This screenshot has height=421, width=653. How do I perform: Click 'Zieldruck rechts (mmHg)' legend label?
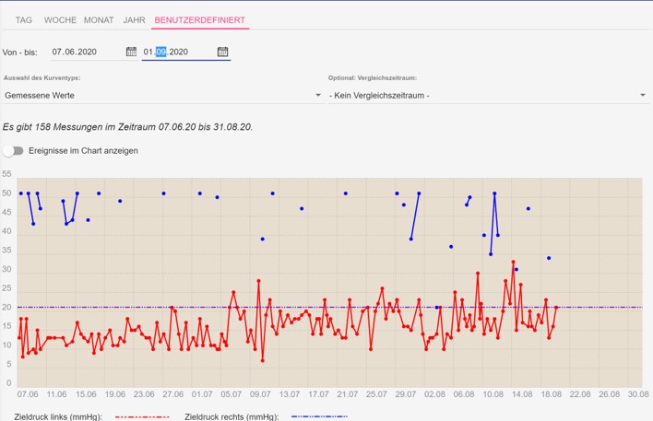(x=232, y=416)
